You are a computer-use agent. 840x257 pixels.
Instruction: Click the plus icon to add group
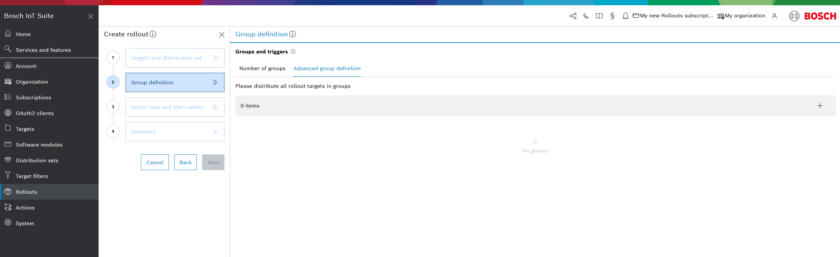pos(820,106)
